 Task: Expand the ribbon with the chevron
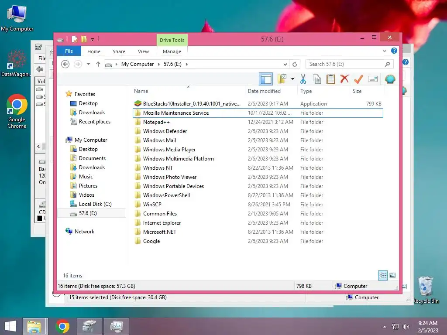click(384, 51)
